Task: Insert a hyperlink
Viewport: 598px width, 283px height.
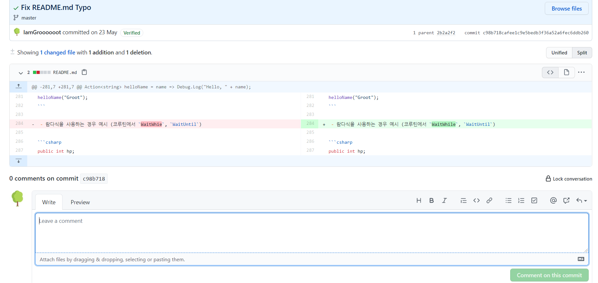Action: click(489, 200)
